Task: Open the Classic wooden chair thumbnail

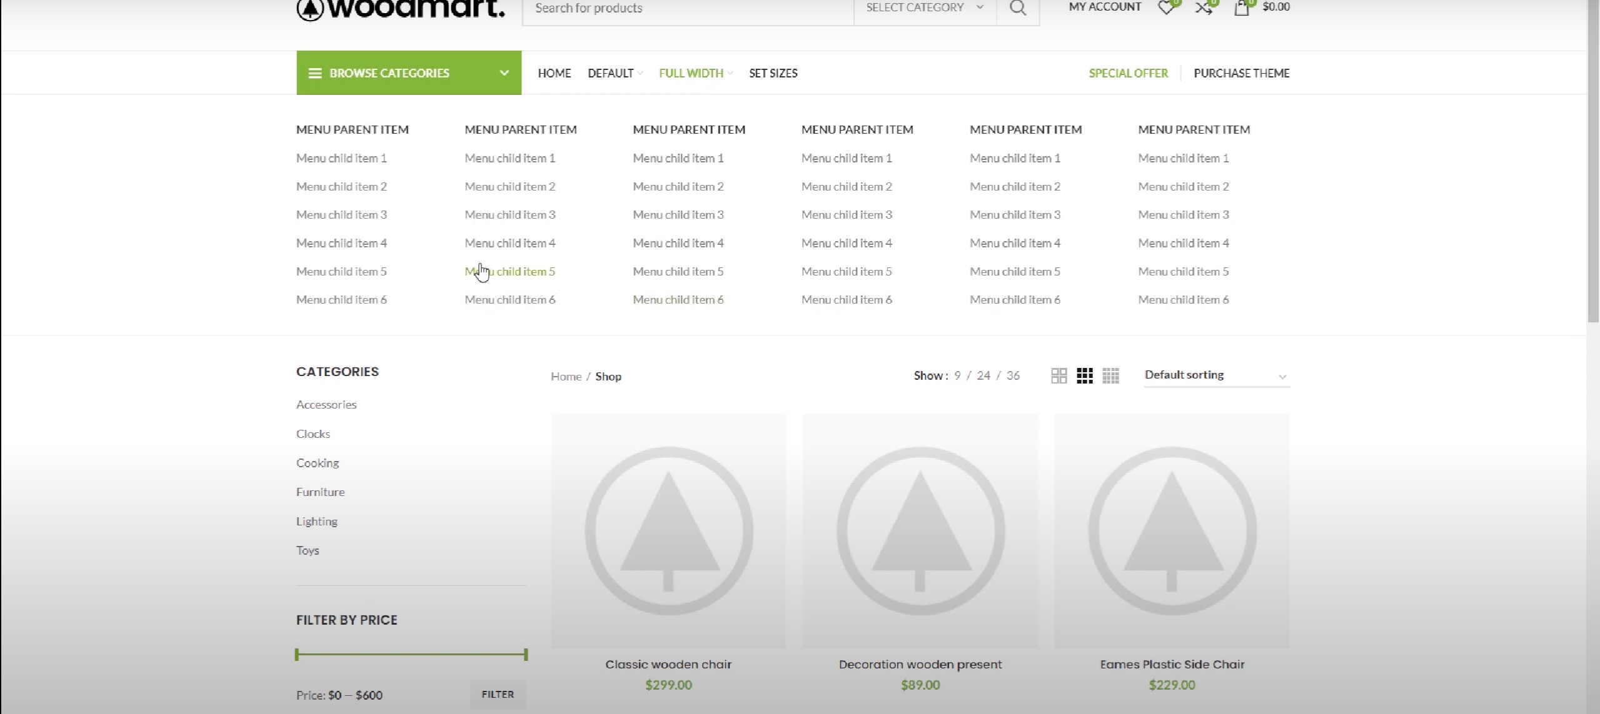Action: (668, 530)
